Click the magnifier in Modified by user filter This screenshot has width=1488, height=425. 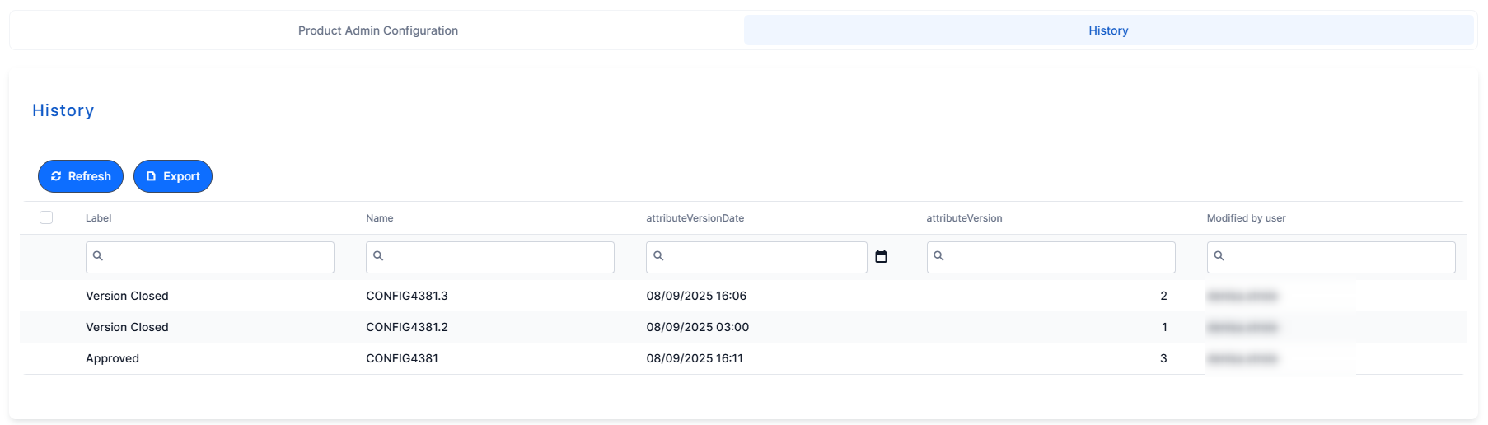pos(1219,256)
